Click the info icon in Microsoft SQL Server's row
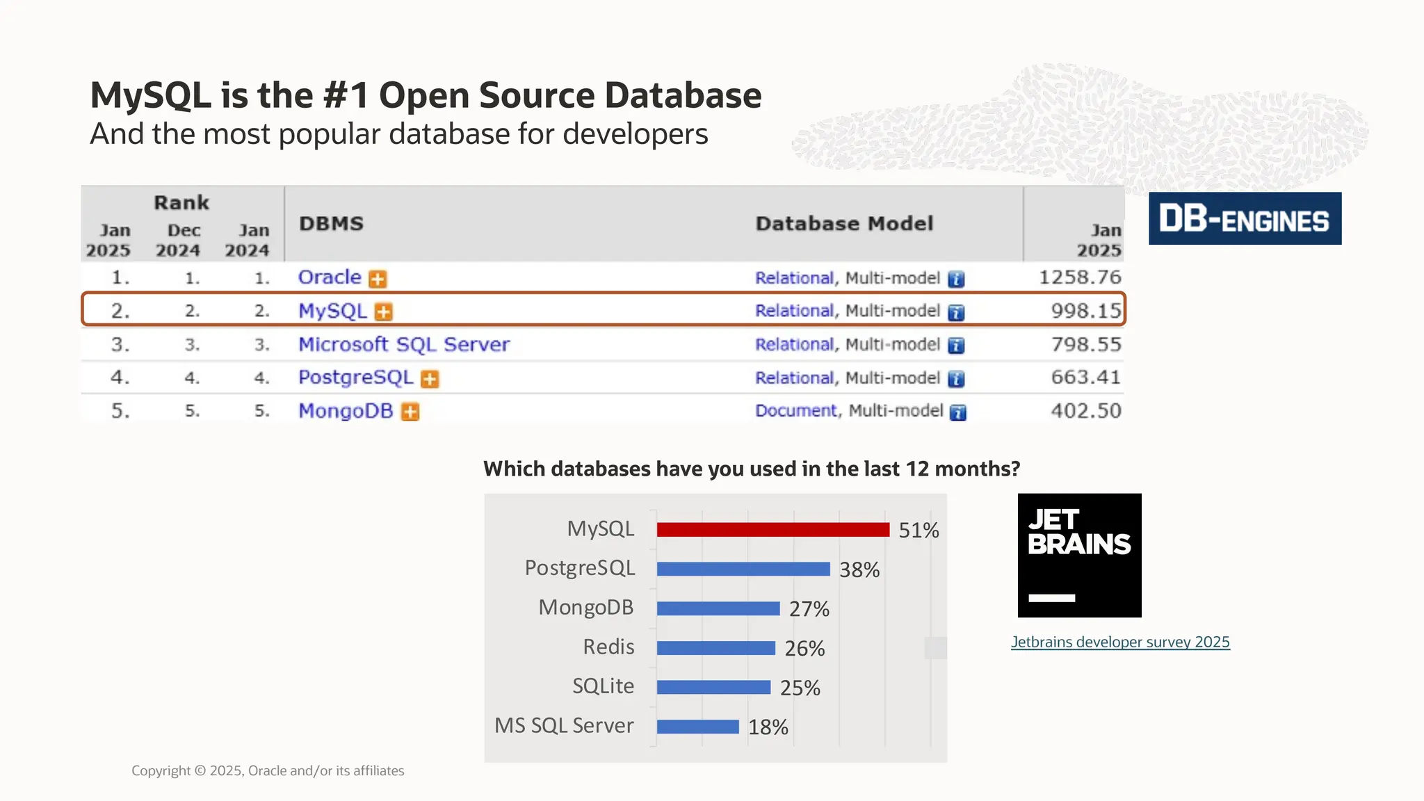Image resolution: width=1424 pixels, height=801 pixels. pyautogui.click(x=956, y=346)
